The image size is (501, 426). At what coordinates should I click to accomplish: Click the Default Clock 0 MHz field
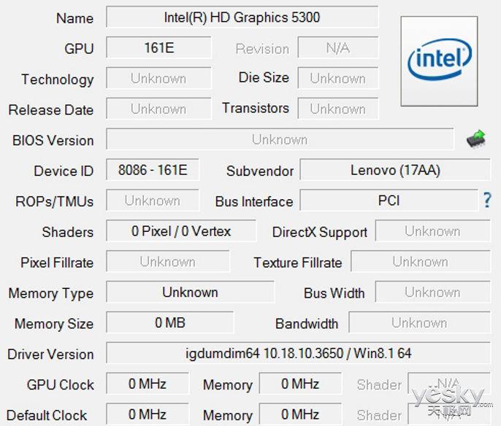click(148, 414)
